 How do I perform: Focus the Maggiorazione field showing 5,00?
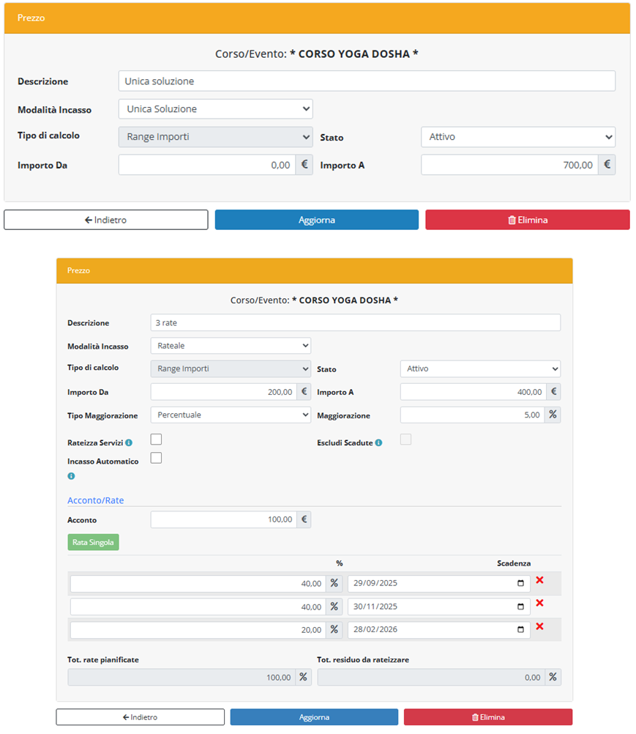472,415
